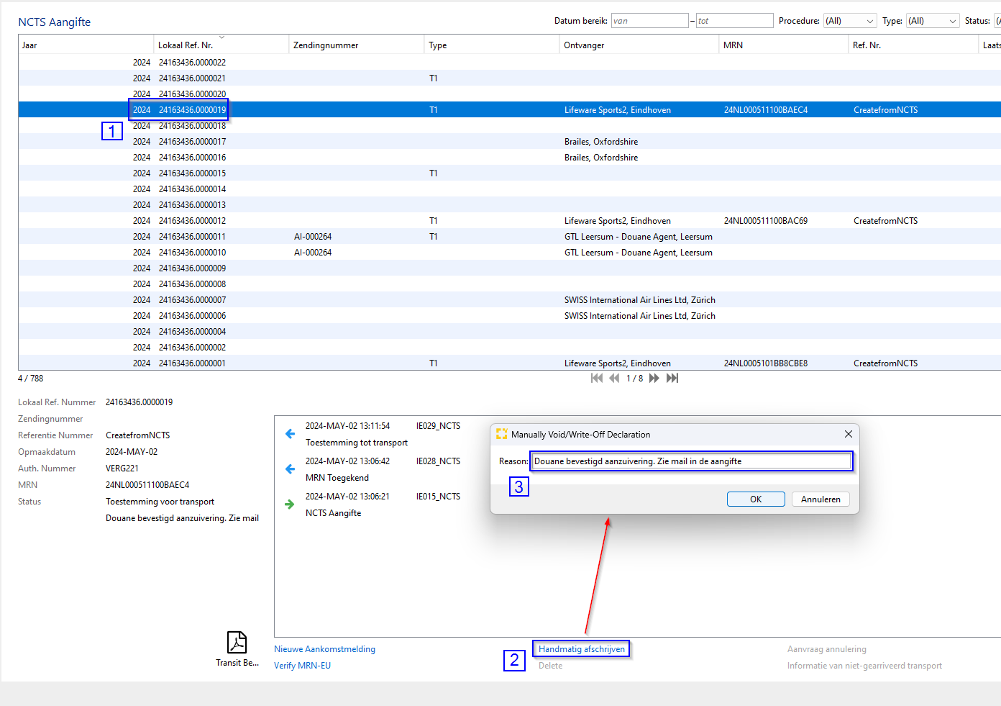Go to previous page of results
This screenshot has width=1001, height=706.
[614, 379]
